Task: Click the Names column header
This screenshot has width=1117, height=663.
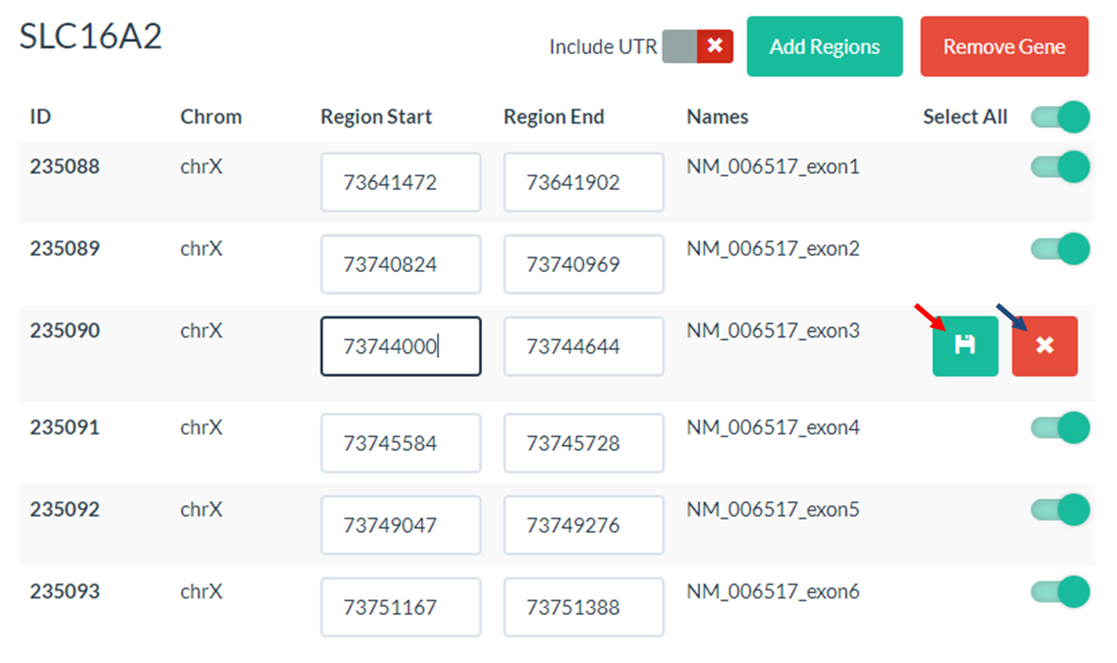Action: click(x=717, y=117)
